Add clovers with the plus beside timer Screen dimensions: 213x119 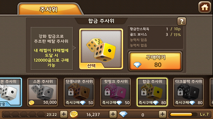click(x=64, y=114)
